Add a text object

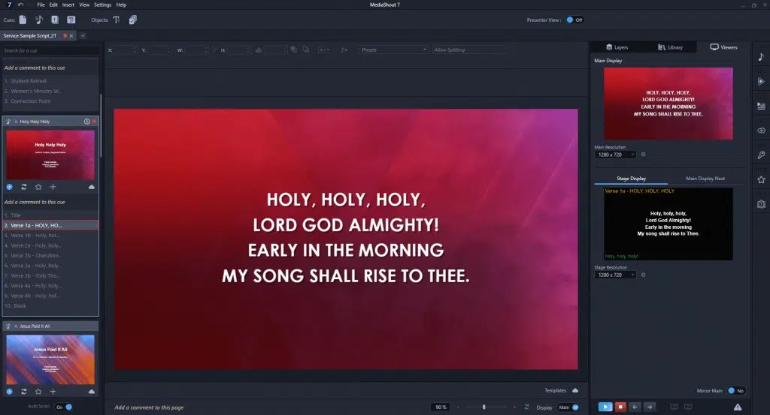[x=117, y=20]
